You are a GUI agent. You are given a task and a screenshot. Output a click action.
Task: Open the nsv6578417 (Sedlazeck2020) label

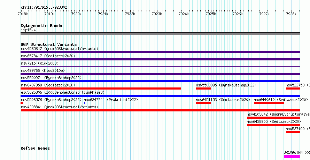48,56
